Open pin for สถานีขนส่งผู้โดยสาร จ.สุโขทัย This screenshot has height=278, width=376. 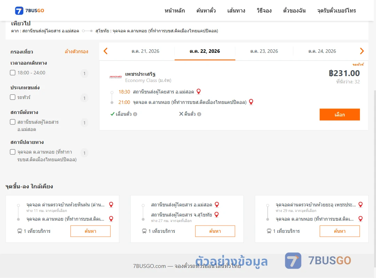[217, 214]
